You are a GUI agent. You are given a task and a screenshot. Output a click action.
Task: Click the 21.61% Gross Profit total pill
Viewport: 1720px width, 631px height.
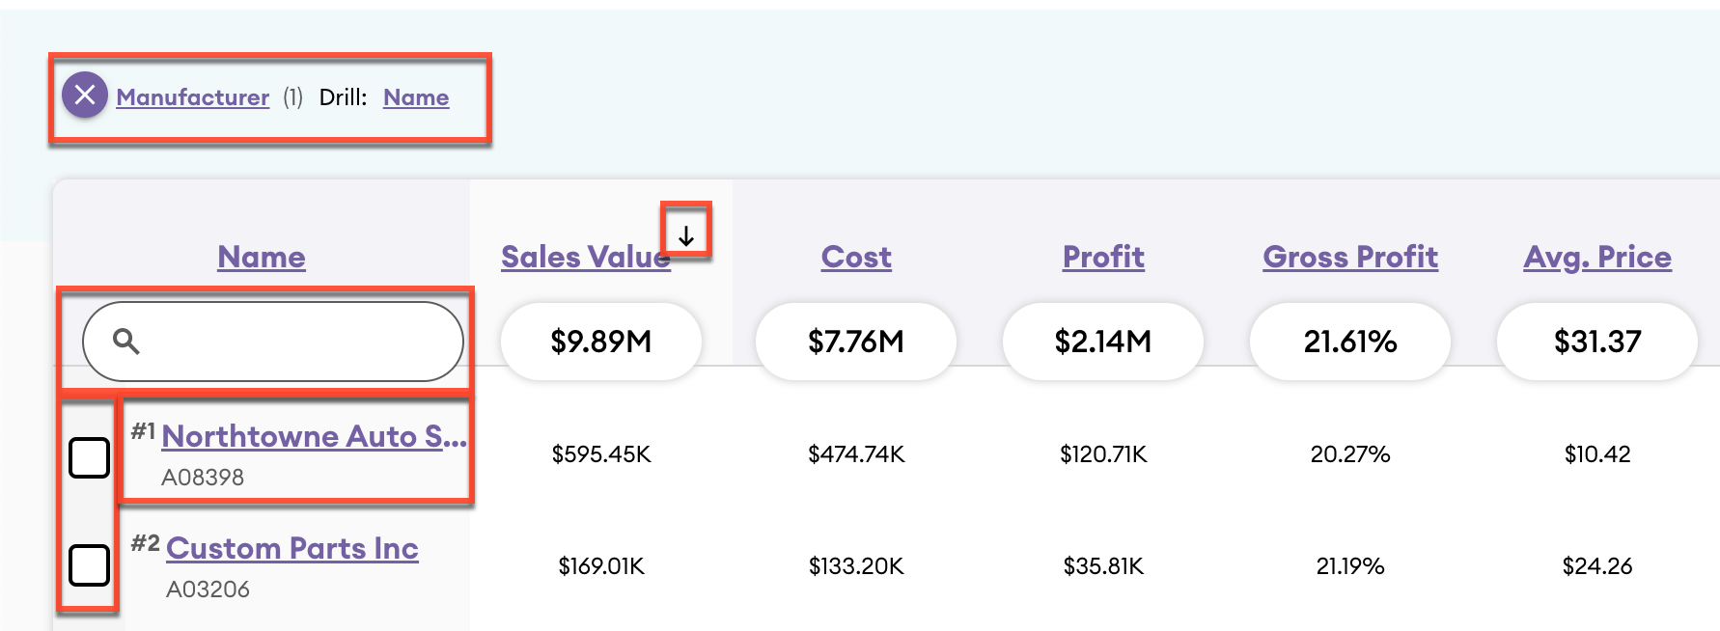coord(1350,342)
